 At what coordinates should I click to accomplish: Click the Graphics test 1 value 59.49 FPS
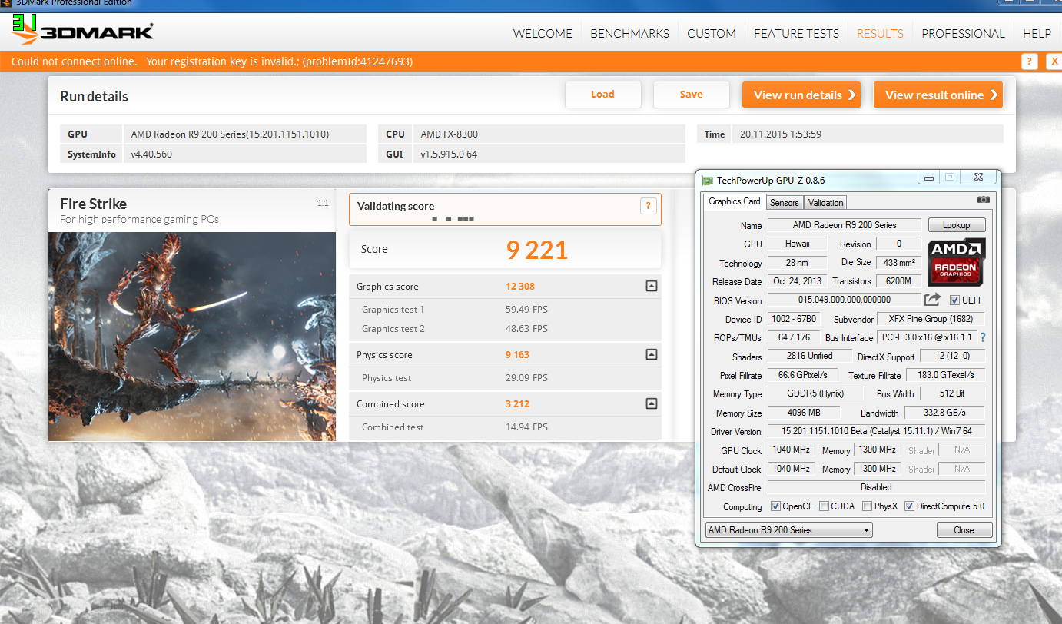click(x=526, y=310)
